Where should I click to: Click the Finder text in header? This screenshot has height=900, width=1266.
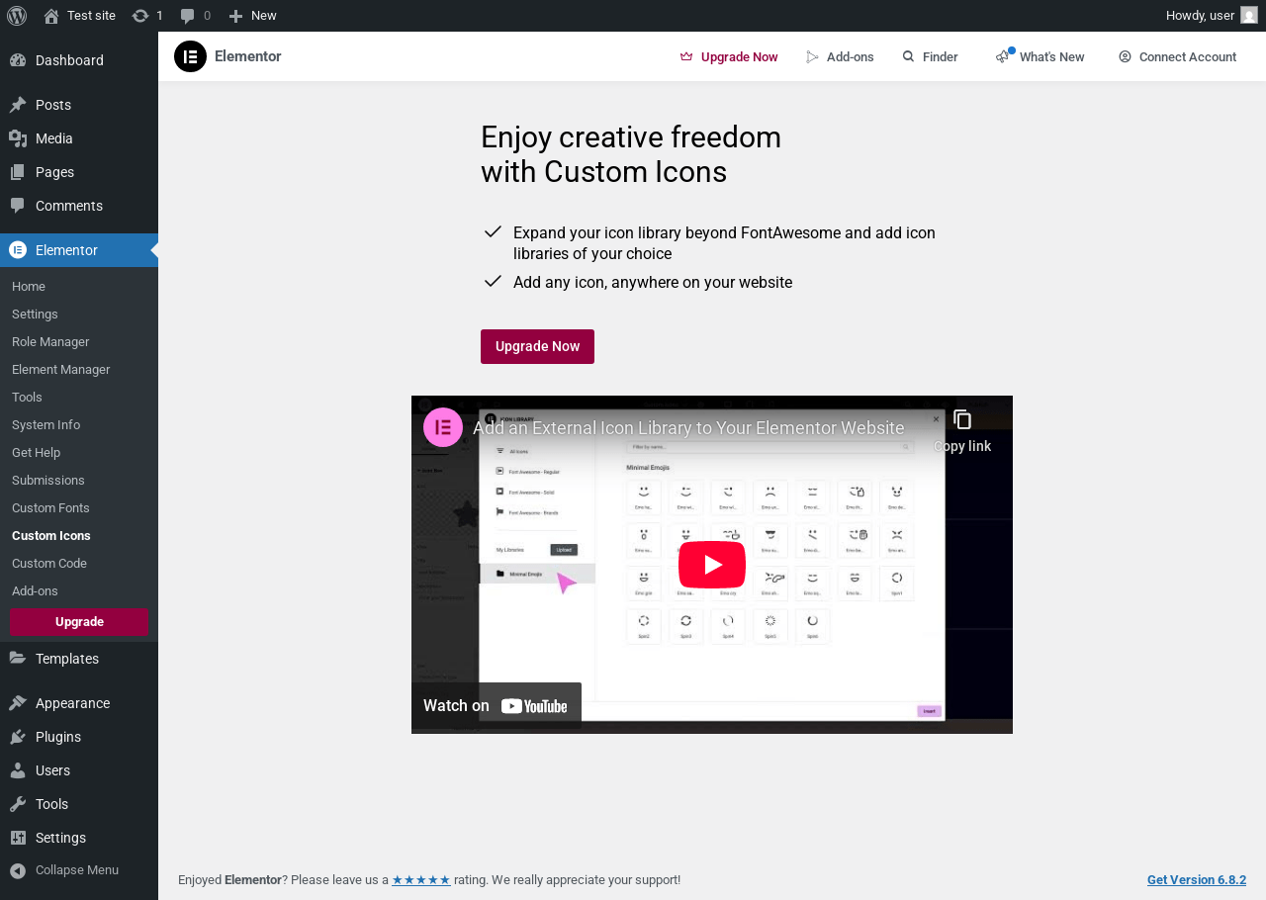941,57
